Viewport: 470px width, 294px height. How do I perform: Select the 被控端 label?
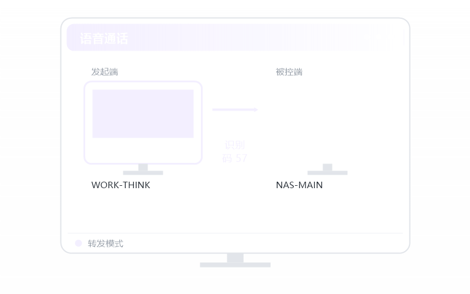(x=289, y=72)
